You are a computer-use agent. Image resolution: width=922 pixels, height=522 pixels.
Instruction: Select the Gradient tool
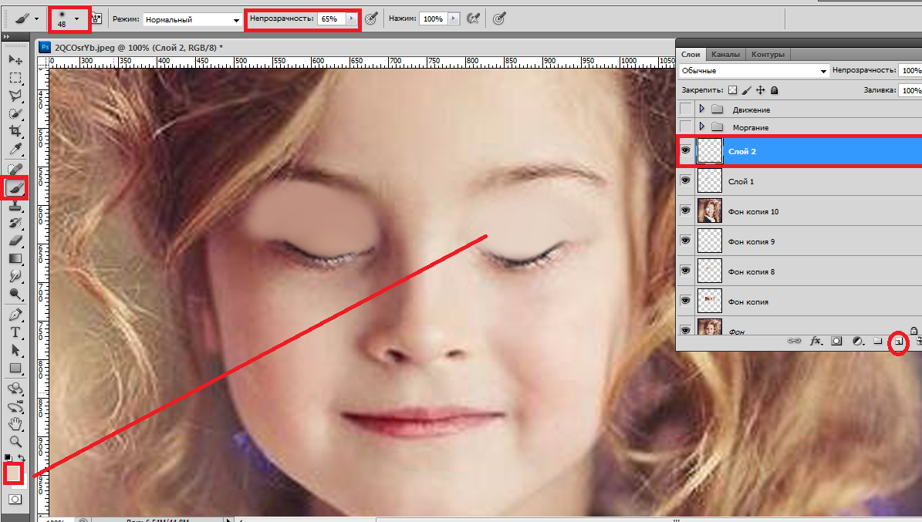tap(15, 258)
